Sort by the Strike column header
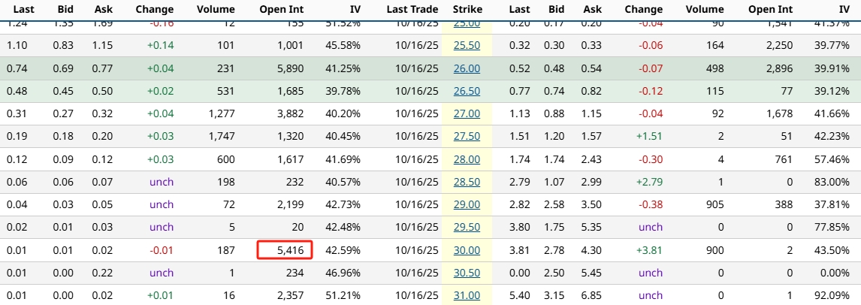This screenshot has height=305, width=861. (468, 10)
